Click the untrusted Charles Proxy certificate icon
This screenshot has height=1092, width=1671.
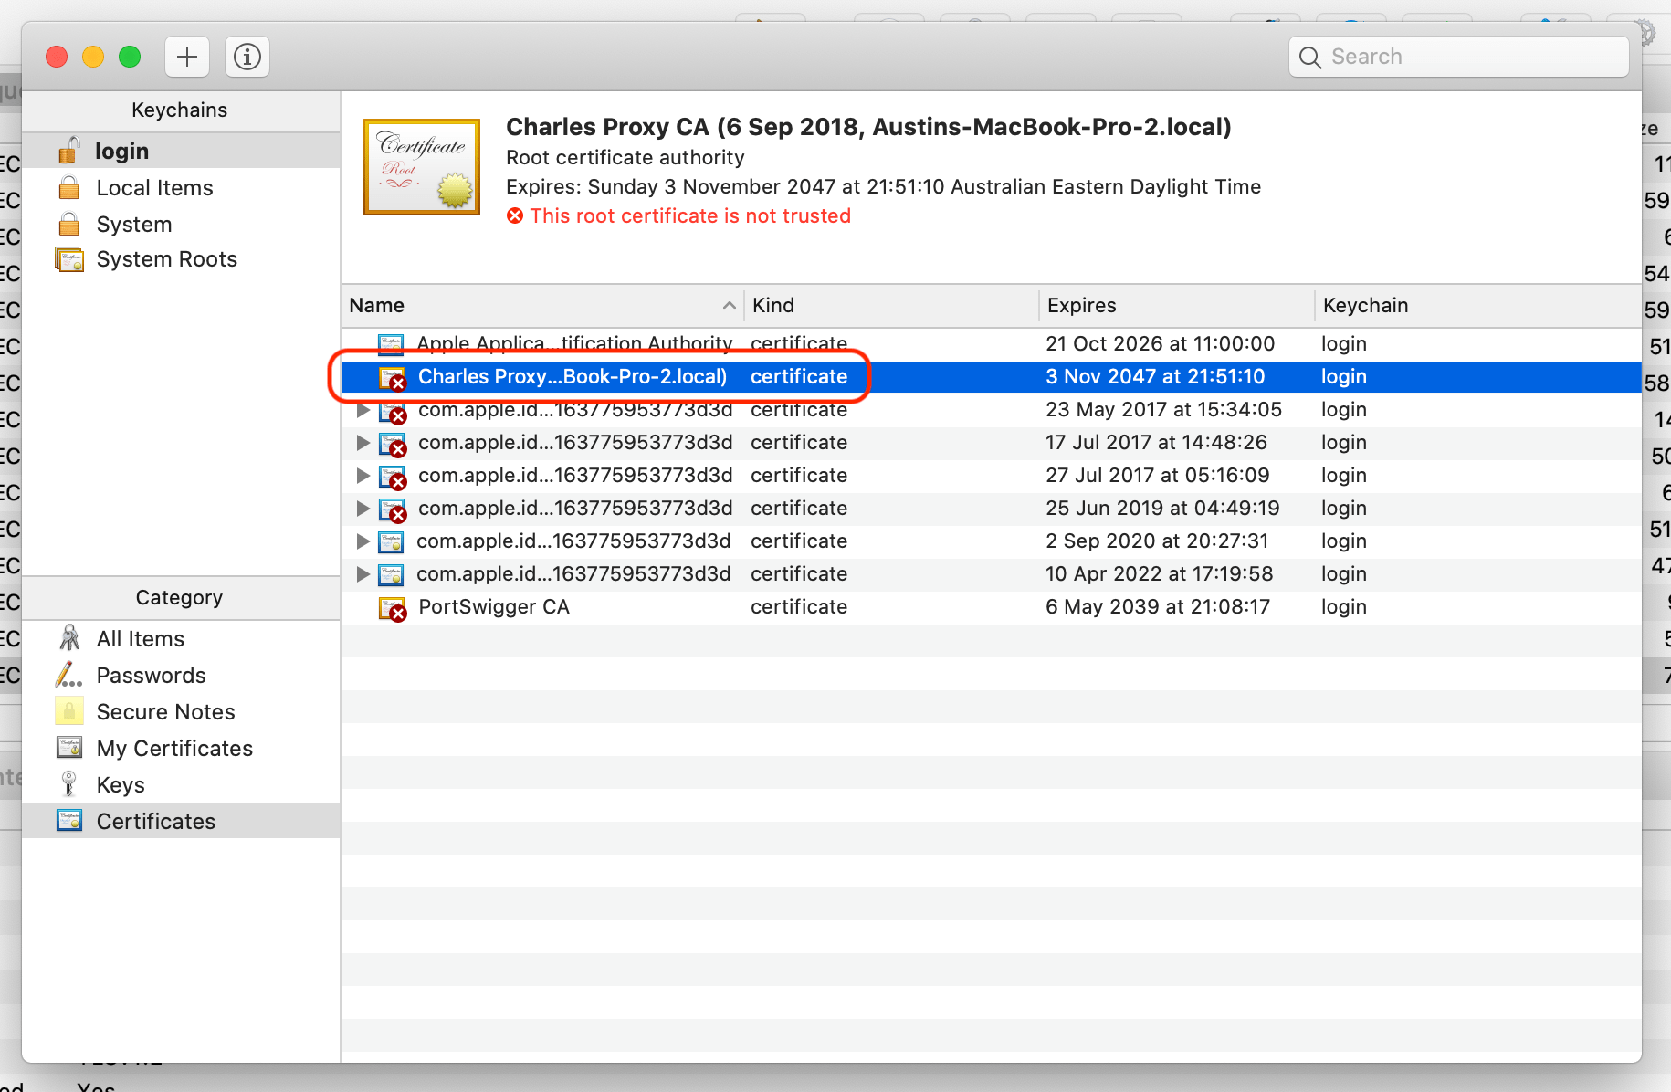pos(393,377)
